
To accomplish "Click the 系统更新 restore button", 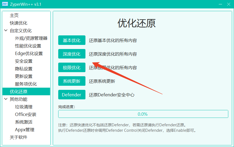I will (x=72, y=81).
